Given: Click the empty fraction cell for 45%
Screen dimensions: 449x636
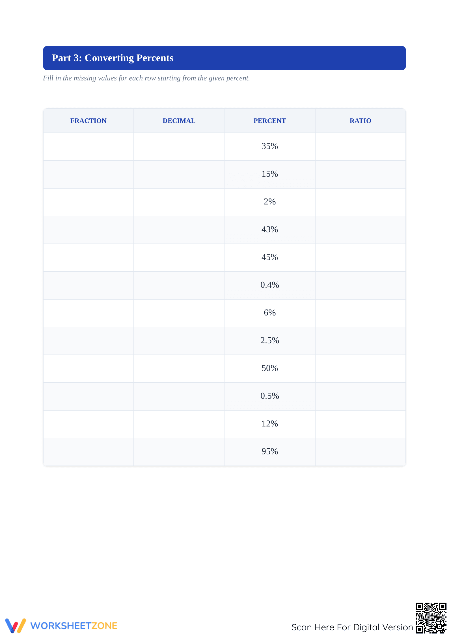Looking at the screenshot, I should pos(88,258).
